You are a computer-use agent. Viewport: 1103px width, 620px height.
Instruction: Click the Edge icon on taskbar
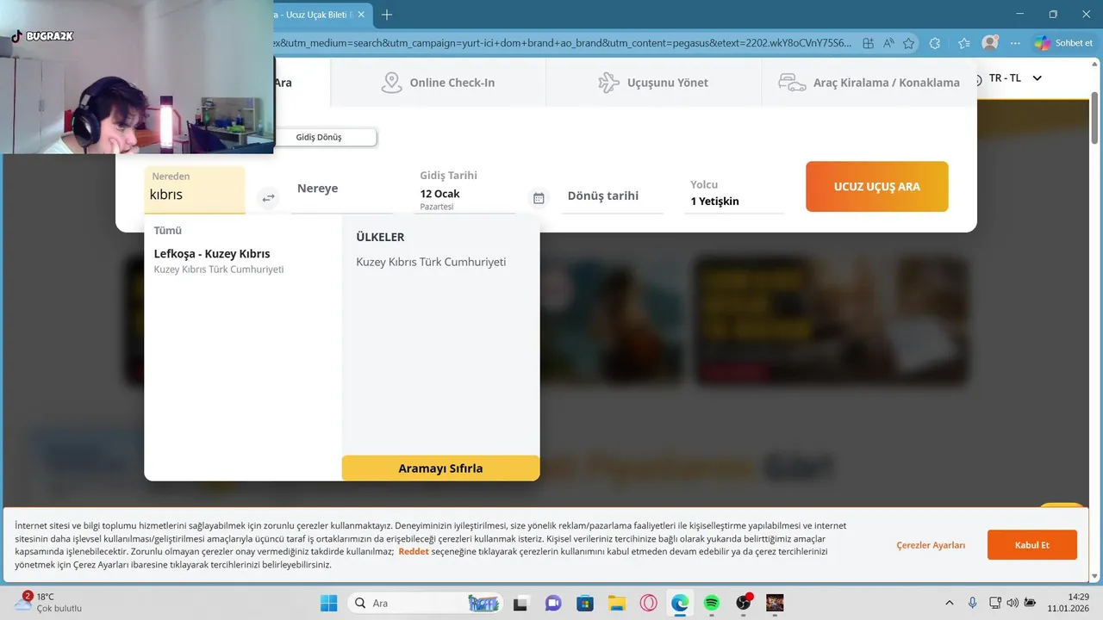tap(680, 603)
